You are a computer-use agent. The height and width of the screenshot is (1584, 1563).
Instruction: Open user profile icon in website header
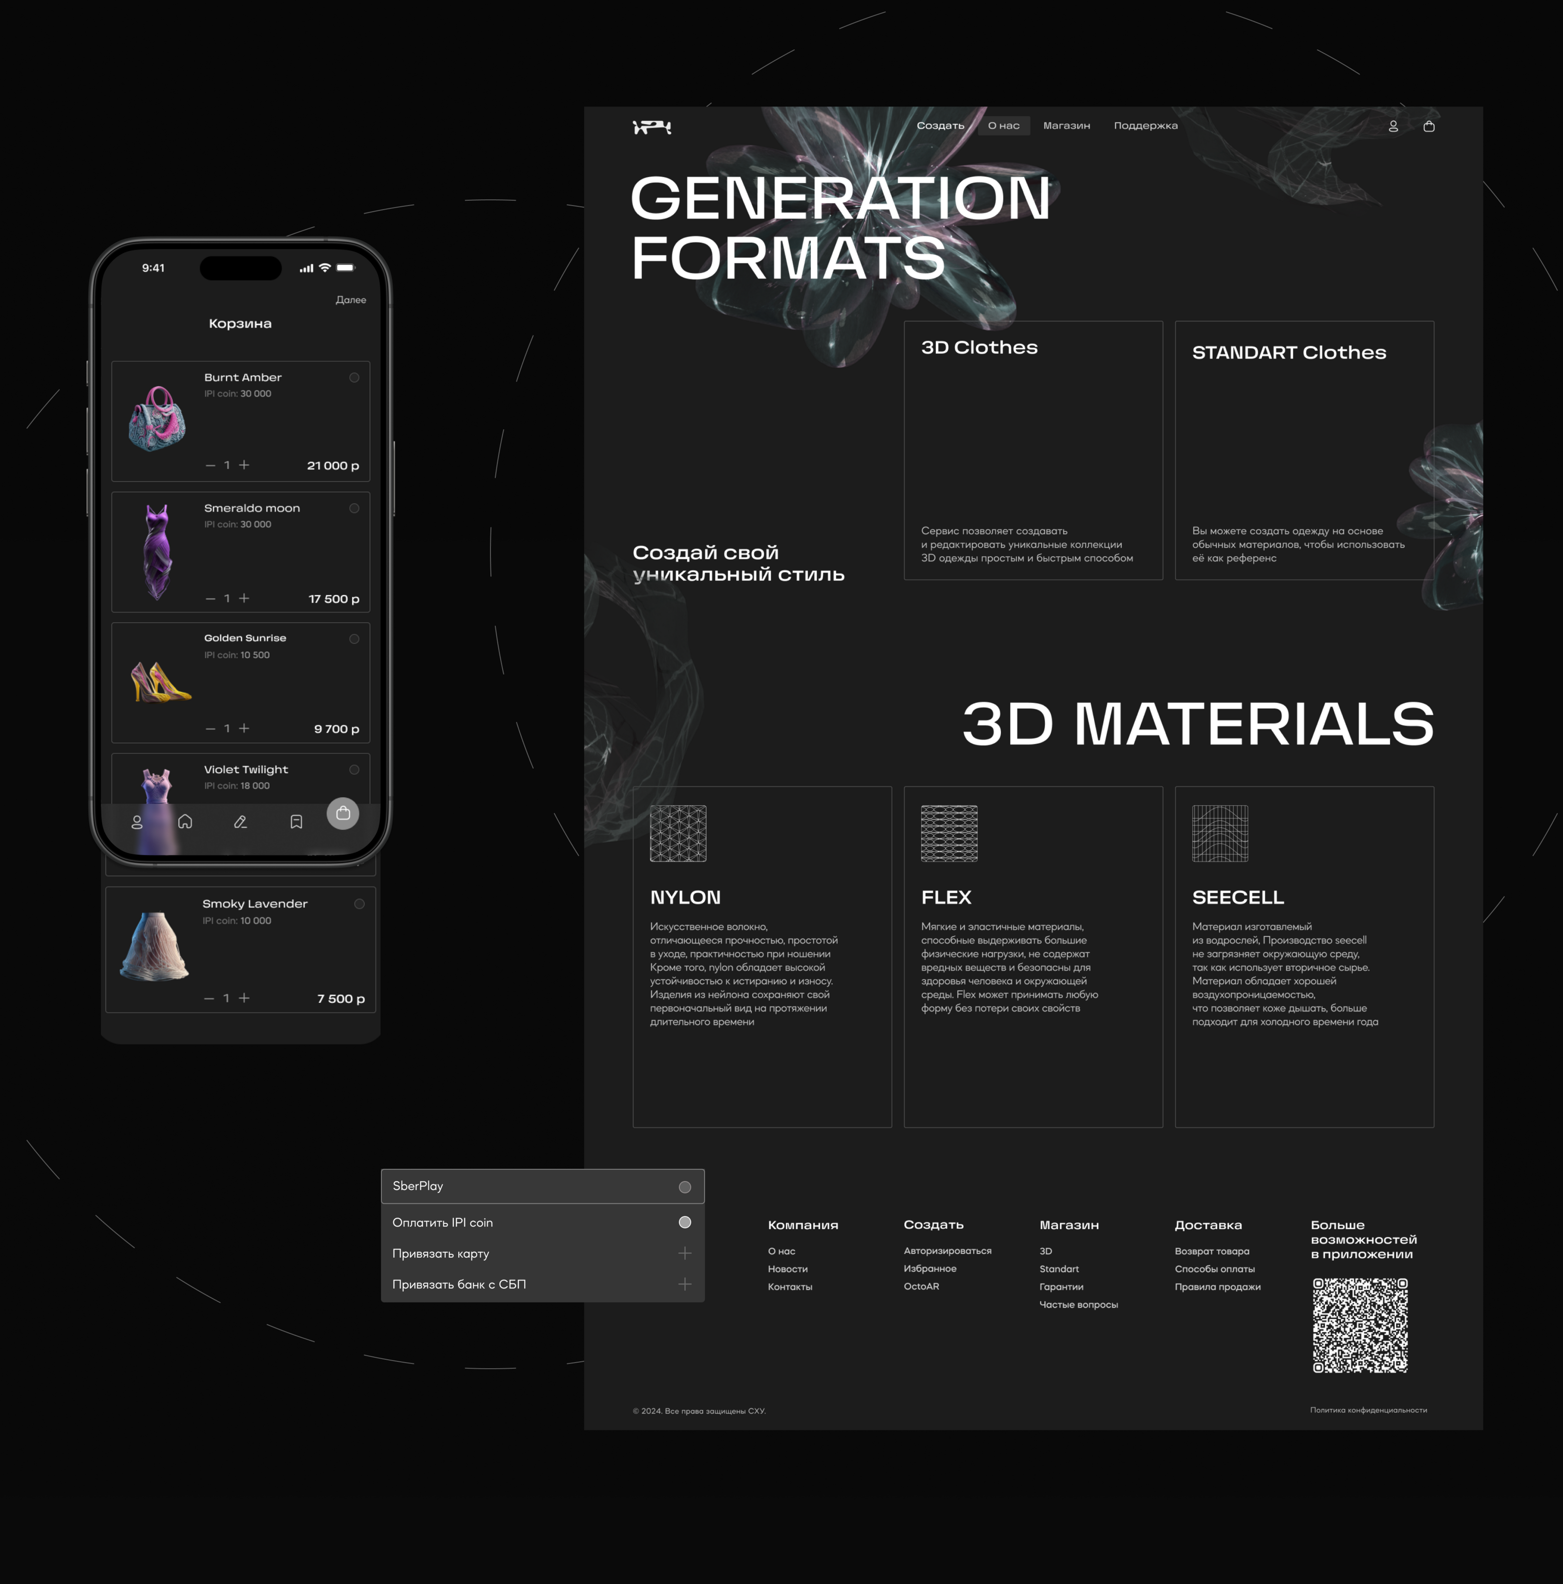[x=1393, y=126]
